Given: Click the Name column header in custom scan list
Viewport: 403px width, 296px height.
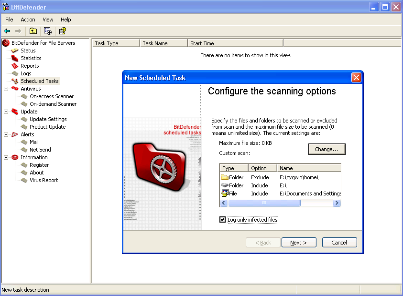Looking at the screenshot, I should pyautogui.click(x=309, y=168).
